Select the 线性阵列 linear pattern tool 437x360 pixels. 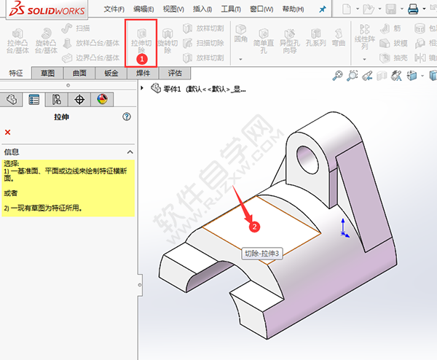(x=365, y=37)
